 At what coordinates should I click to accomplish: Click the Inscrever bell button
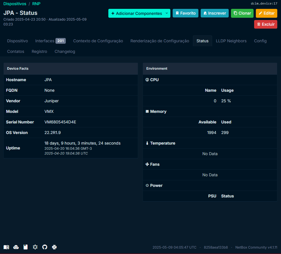pos(214,13)
